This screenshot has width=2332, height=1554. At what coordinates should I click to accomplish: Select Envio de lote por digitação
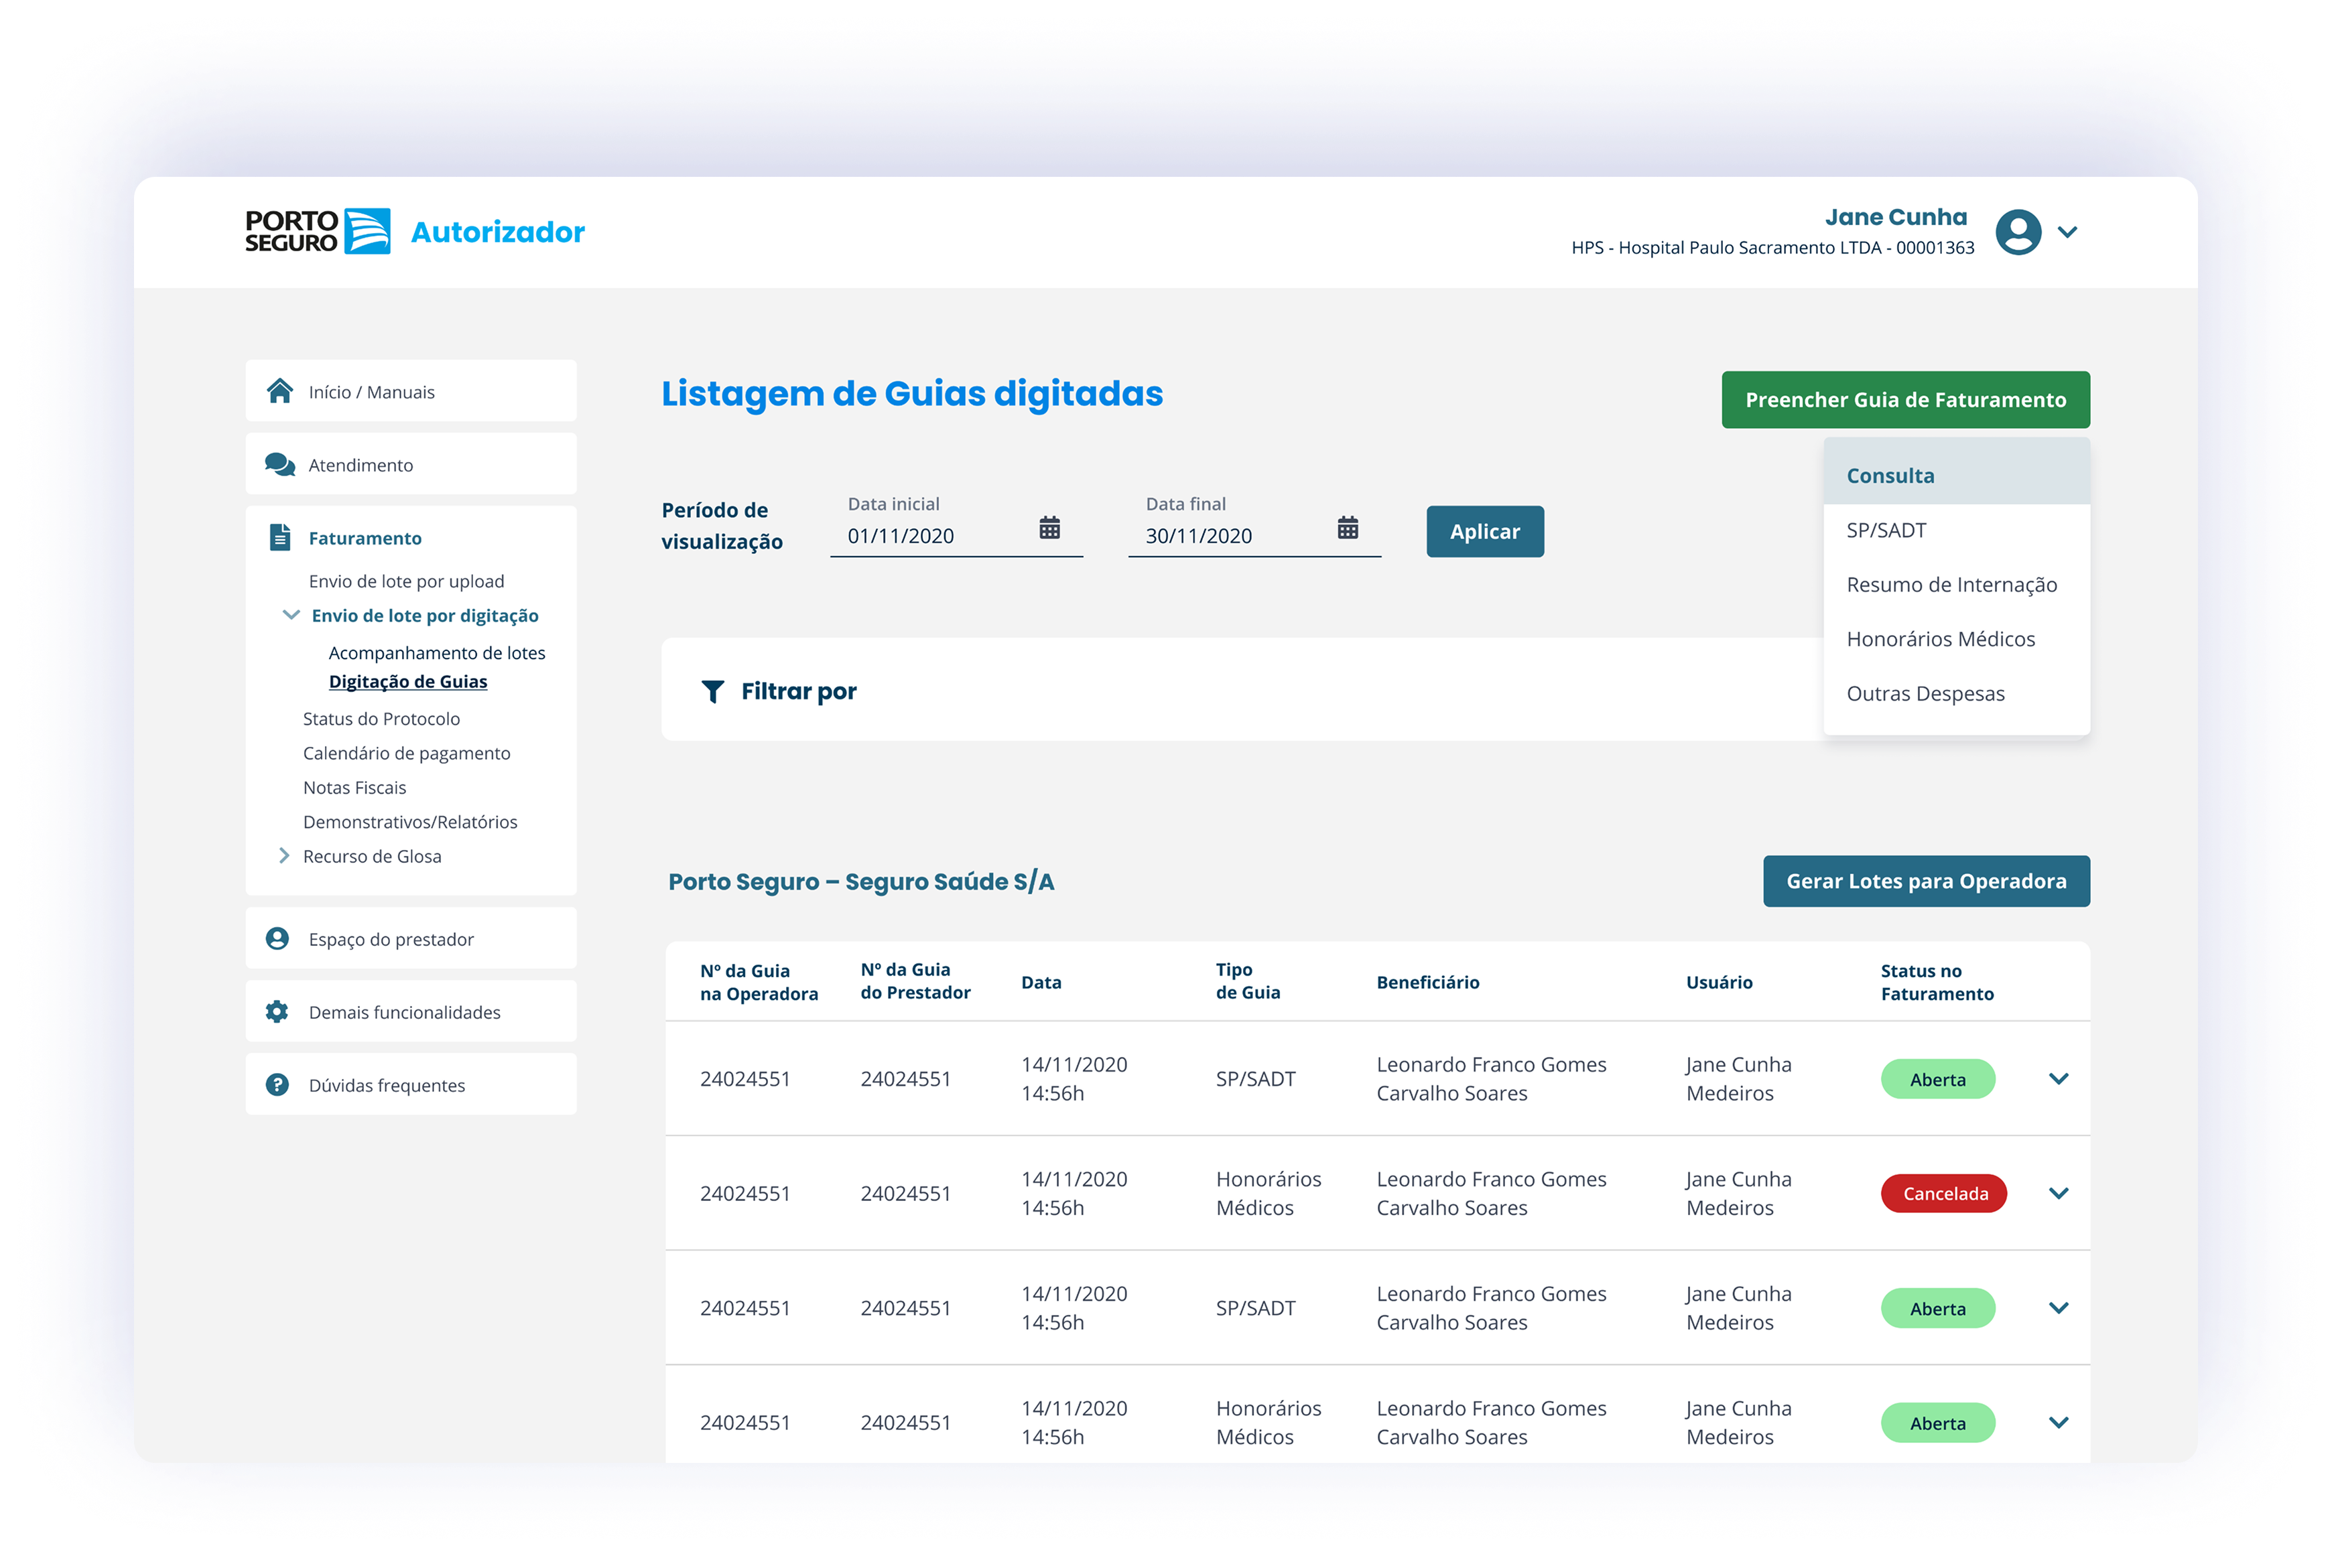coord(426,616)
